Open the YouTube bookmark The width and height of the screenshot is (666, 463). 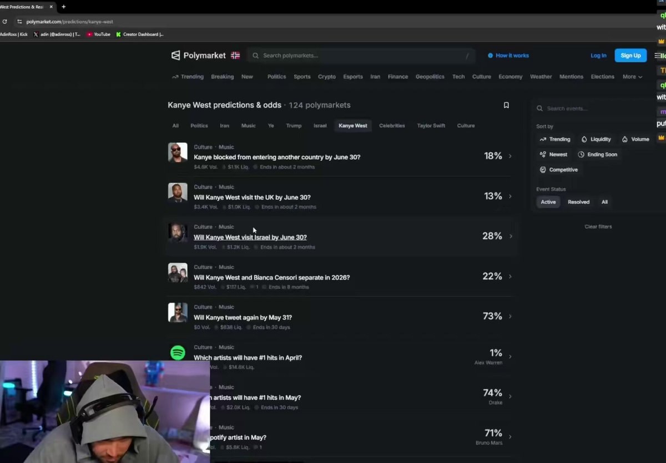(x=98, y=34)
